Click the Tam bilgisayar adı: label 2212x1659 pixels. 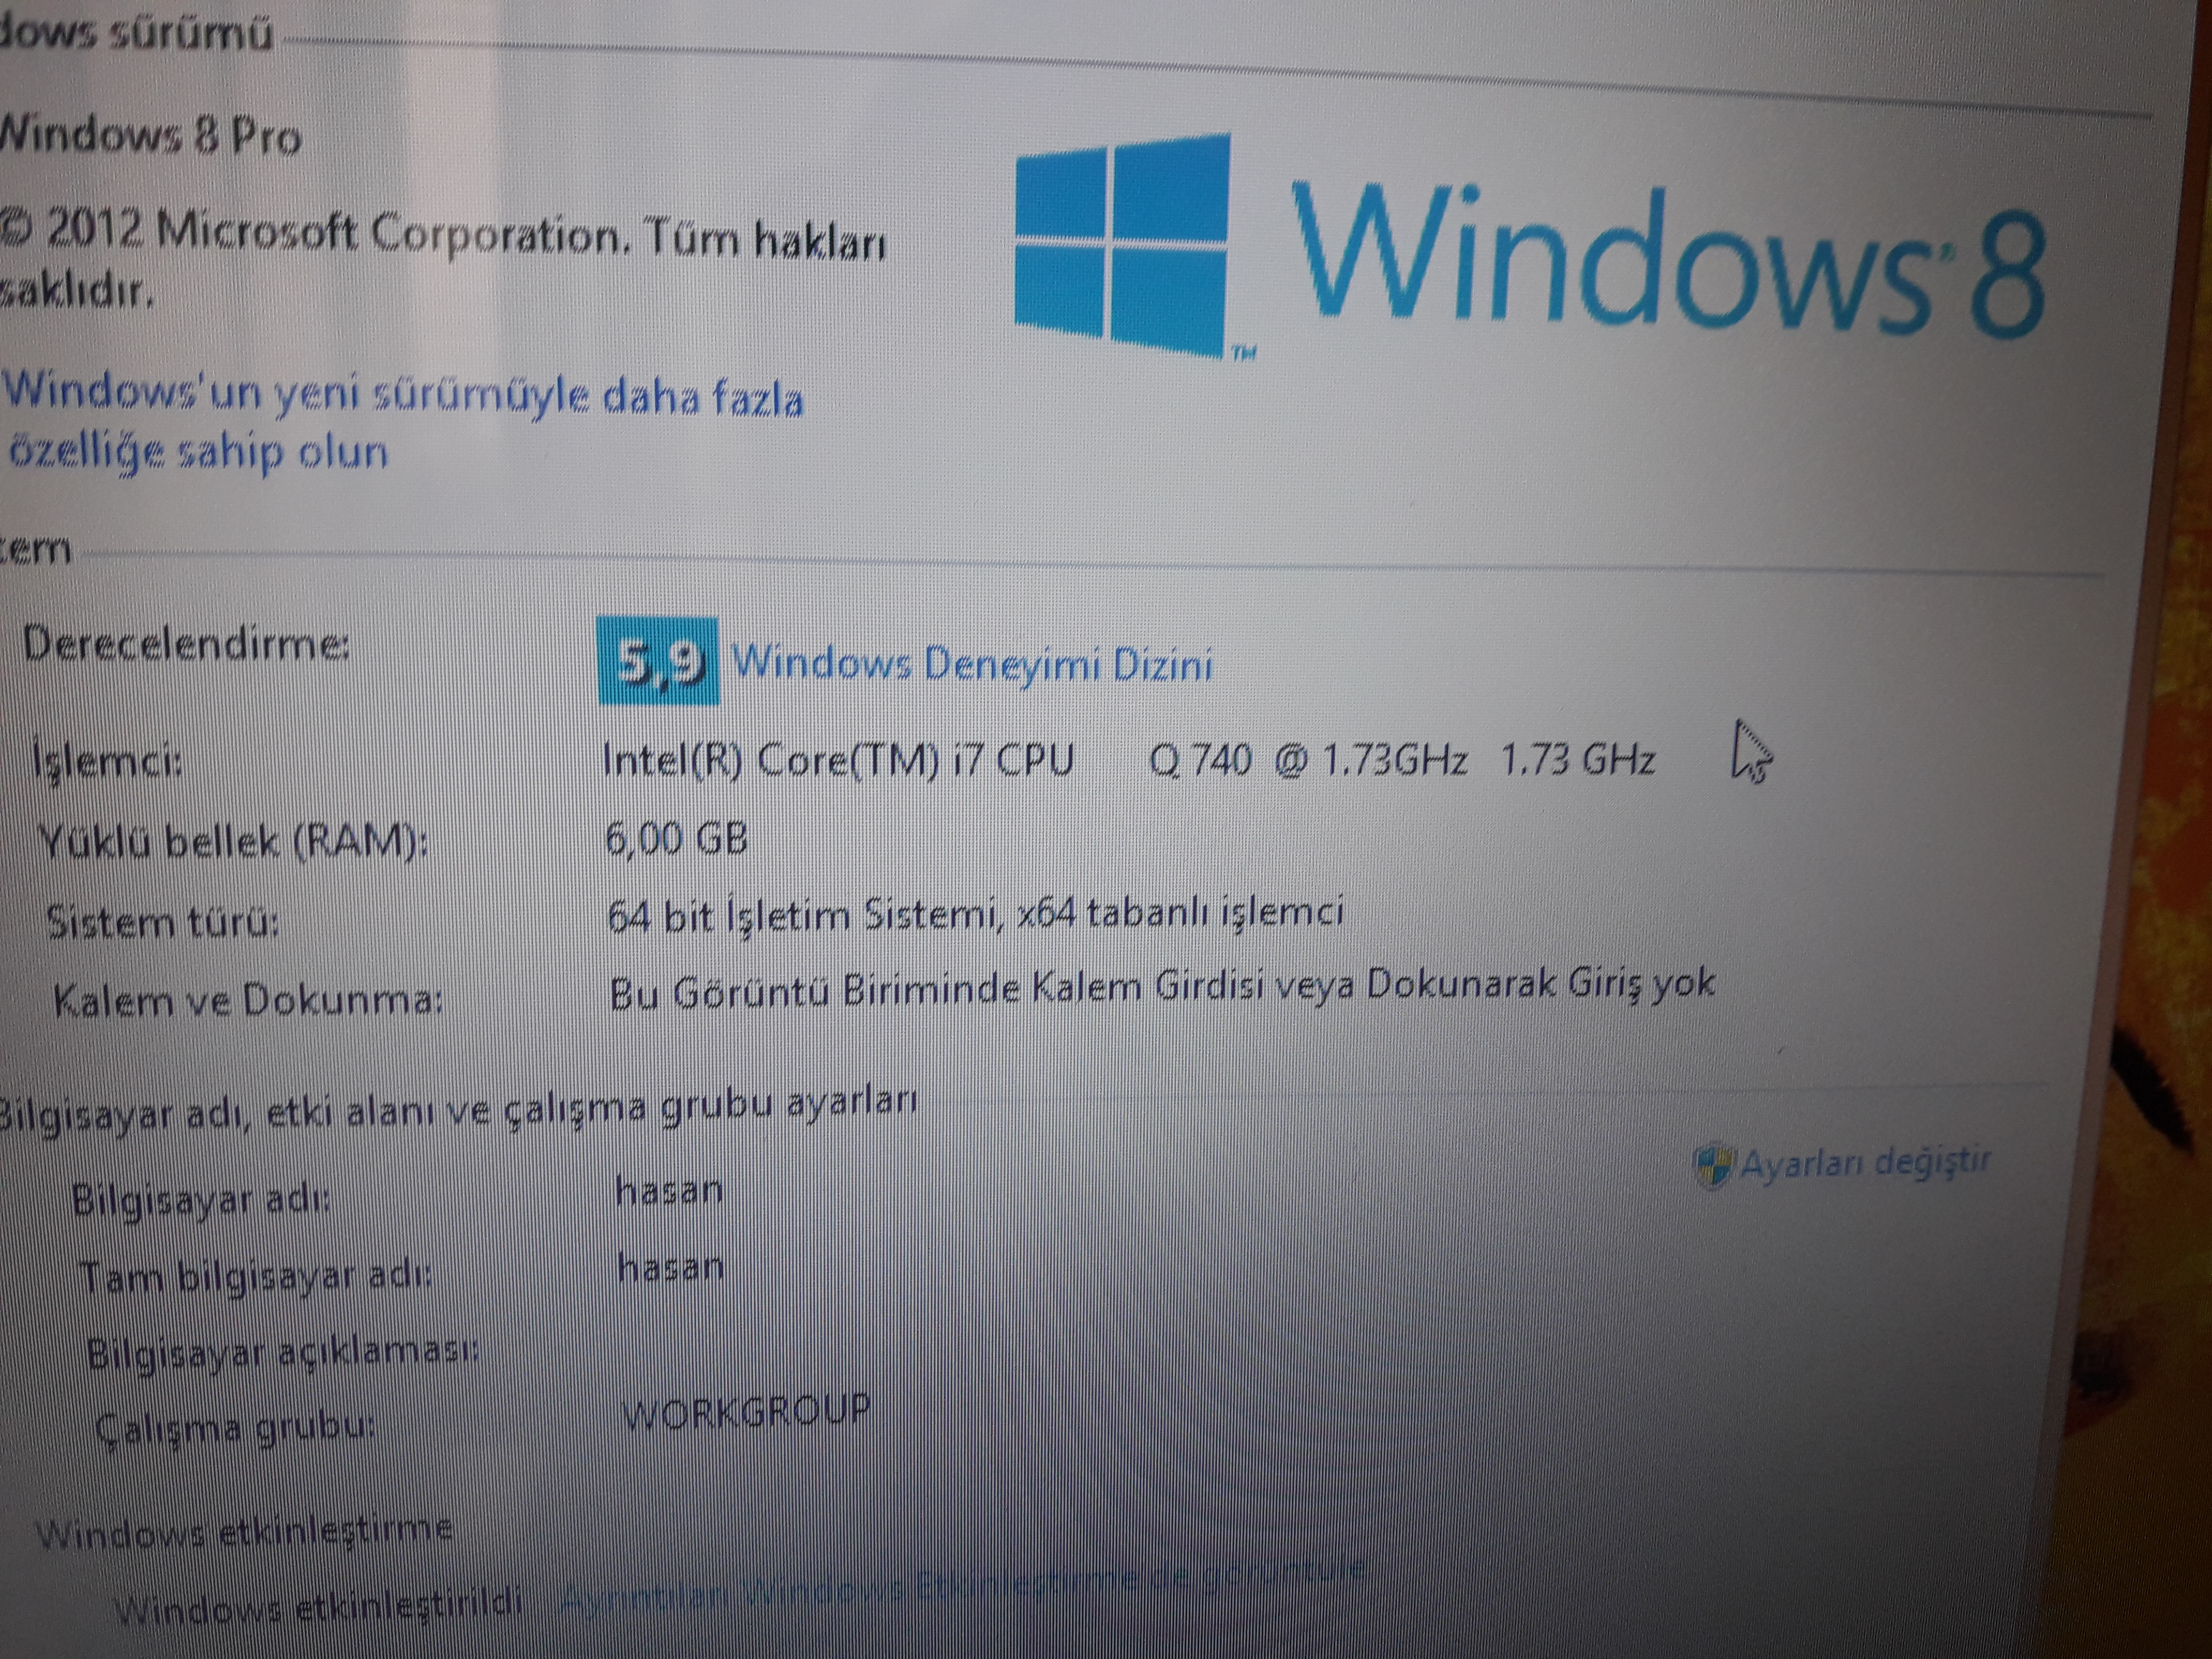[256, 1277]
